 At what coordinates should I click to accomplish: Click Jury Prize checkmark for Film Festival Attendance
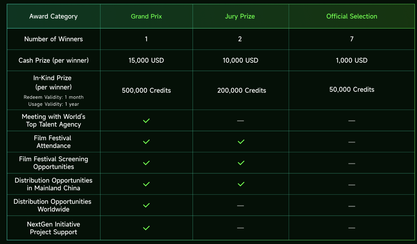241,142
